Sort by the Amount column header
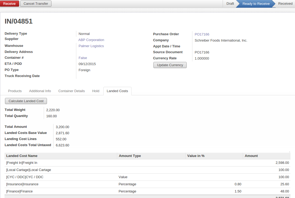The width and height of the screenshot is (295, 198). (x=267, y=156)
